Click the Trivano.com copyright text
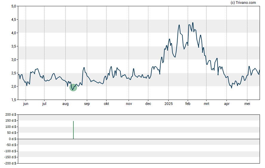The image size is (265, 168). point(243,2)
